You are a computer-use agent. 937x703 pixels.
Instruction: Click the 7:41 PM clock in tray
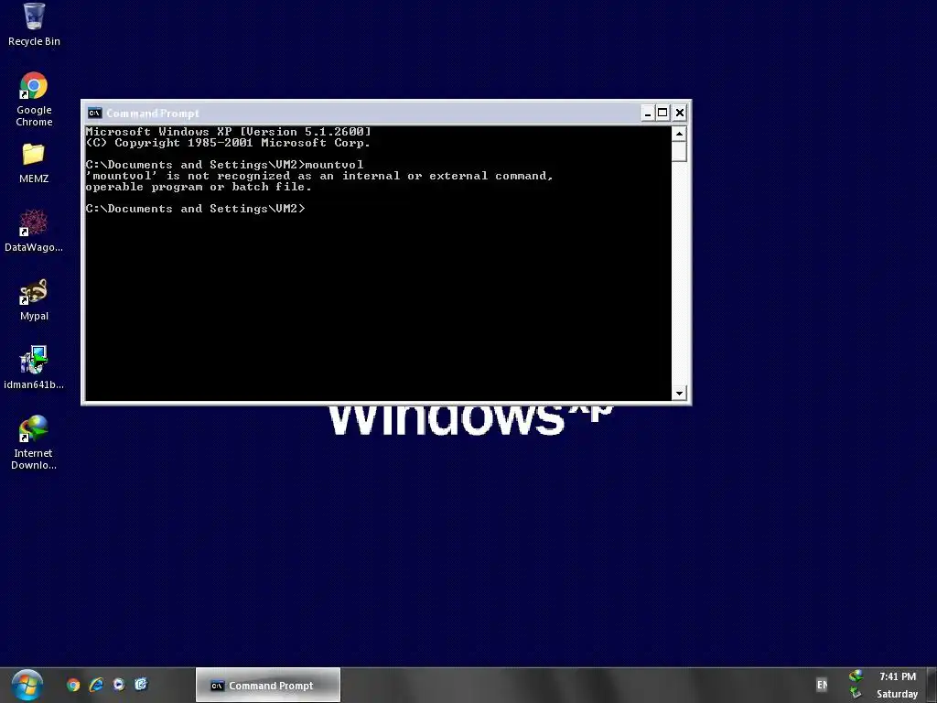pos(898,676)
